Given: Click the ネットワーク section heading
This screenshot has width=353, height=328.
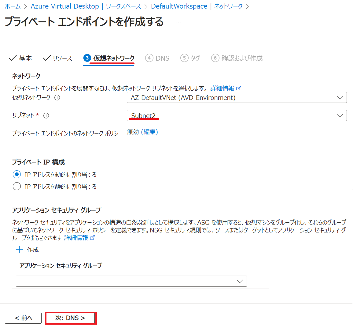Looking at the screenshot, I should pos(26,76).
